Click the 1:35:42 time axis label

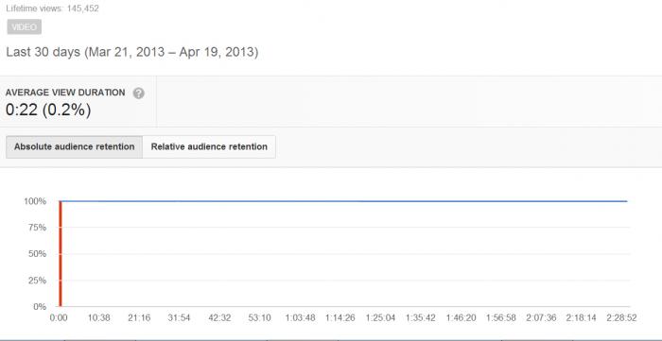click(421, 317)
